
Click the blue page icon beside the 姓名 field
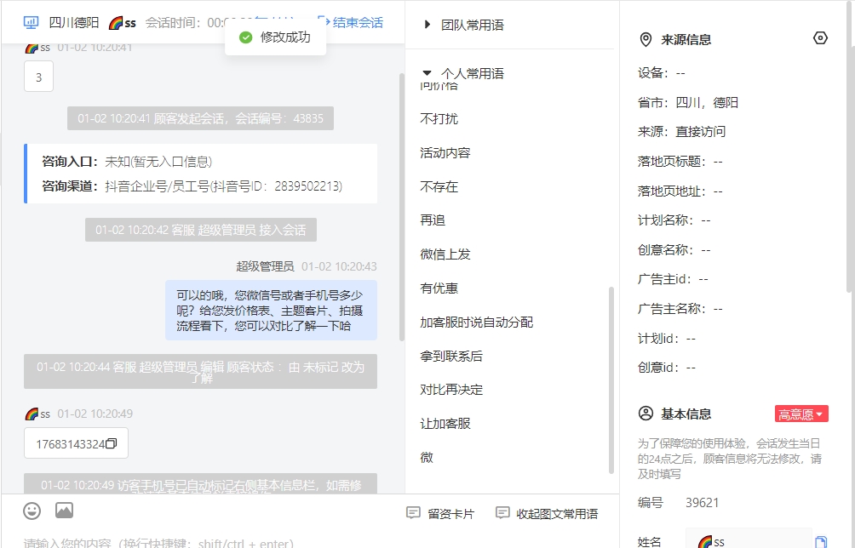[821, 541]
